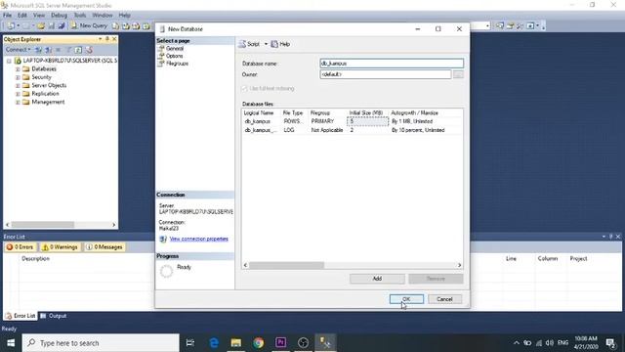
Task: Click the Initial Size cell for db_kampus row
Action: point(367,121)
